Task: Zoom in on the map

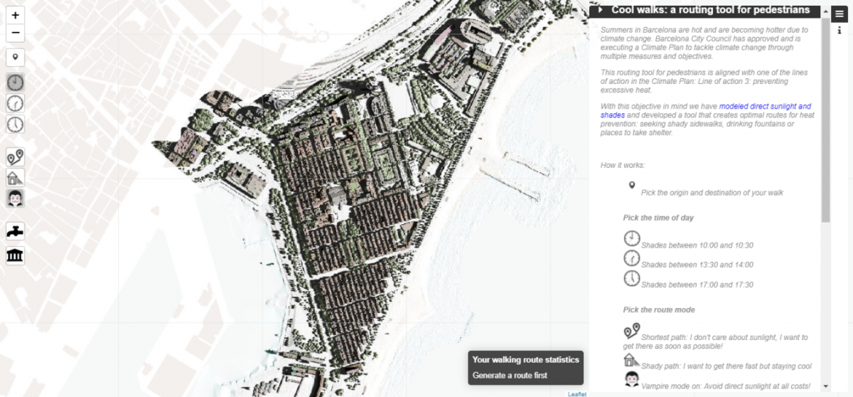Action: tap(15, 15)
